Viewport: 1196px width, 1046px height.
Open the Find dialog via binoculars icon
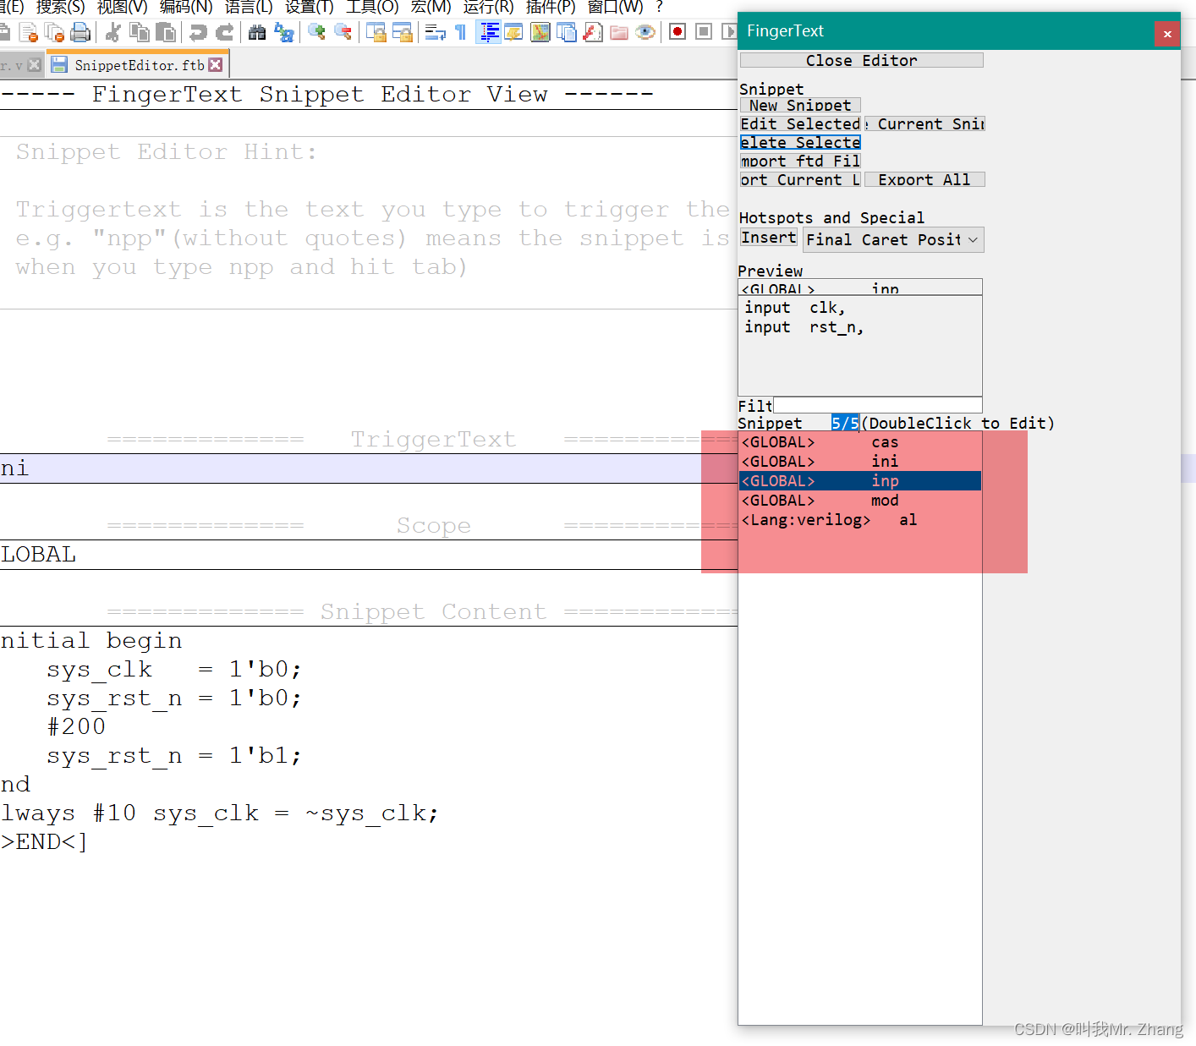(x=256, y=31)
